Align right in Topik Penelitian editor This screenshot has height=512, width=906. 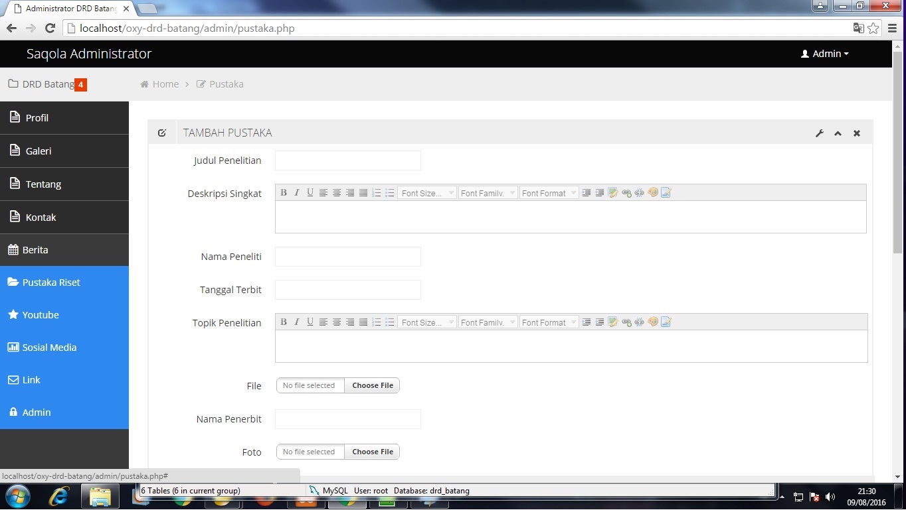click(350, 322)
